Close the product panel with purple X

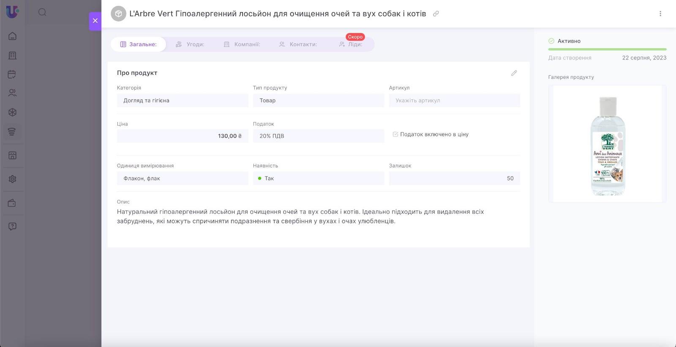(95, 21)
